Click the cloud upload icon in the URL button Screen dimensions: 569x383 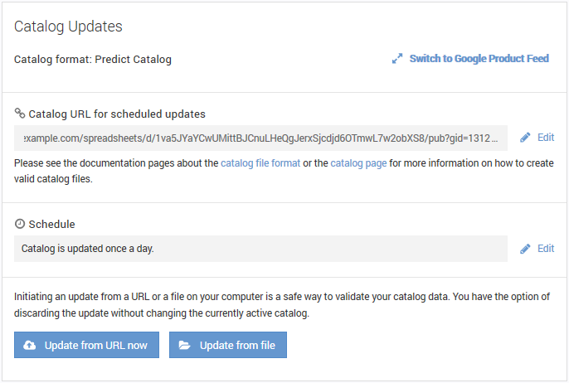pos(30,346)
